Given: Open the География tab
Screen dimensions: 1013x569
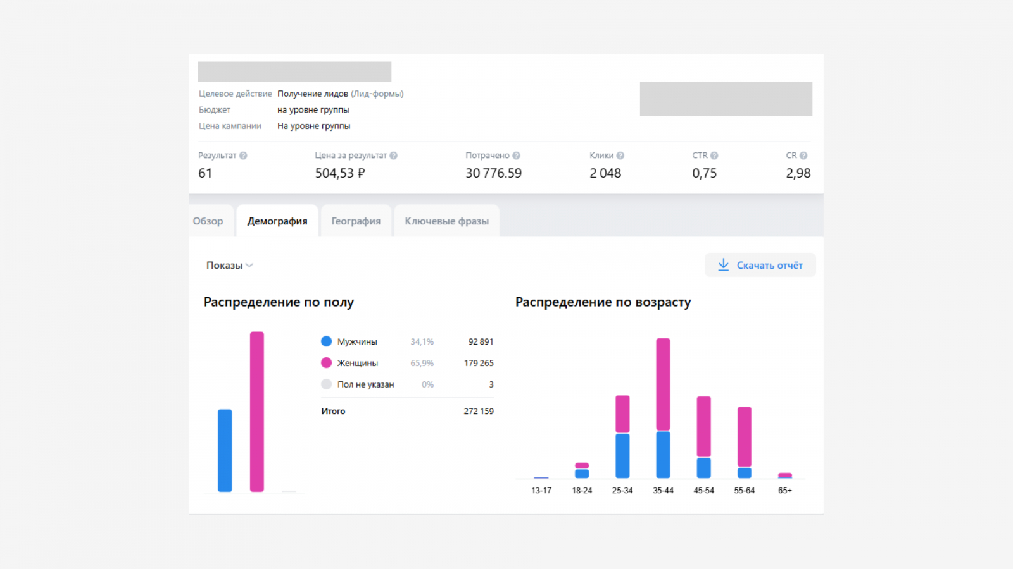Looking at the screenshot, I should (x=356, y=221).
